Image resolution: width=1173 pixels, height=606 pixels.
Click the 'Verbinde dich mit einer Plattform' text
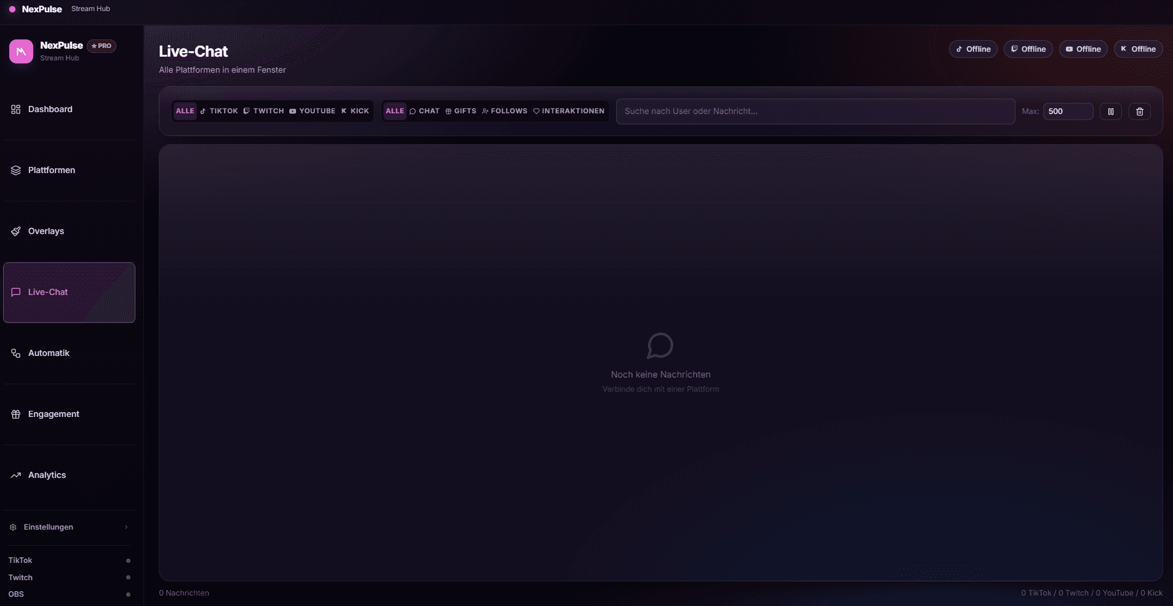click(x=660, y=389)
